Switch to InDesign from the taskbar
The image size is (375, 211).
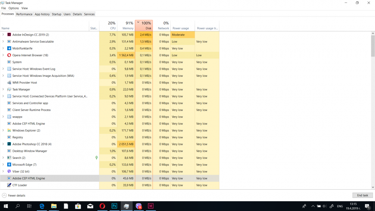point(151,206)
